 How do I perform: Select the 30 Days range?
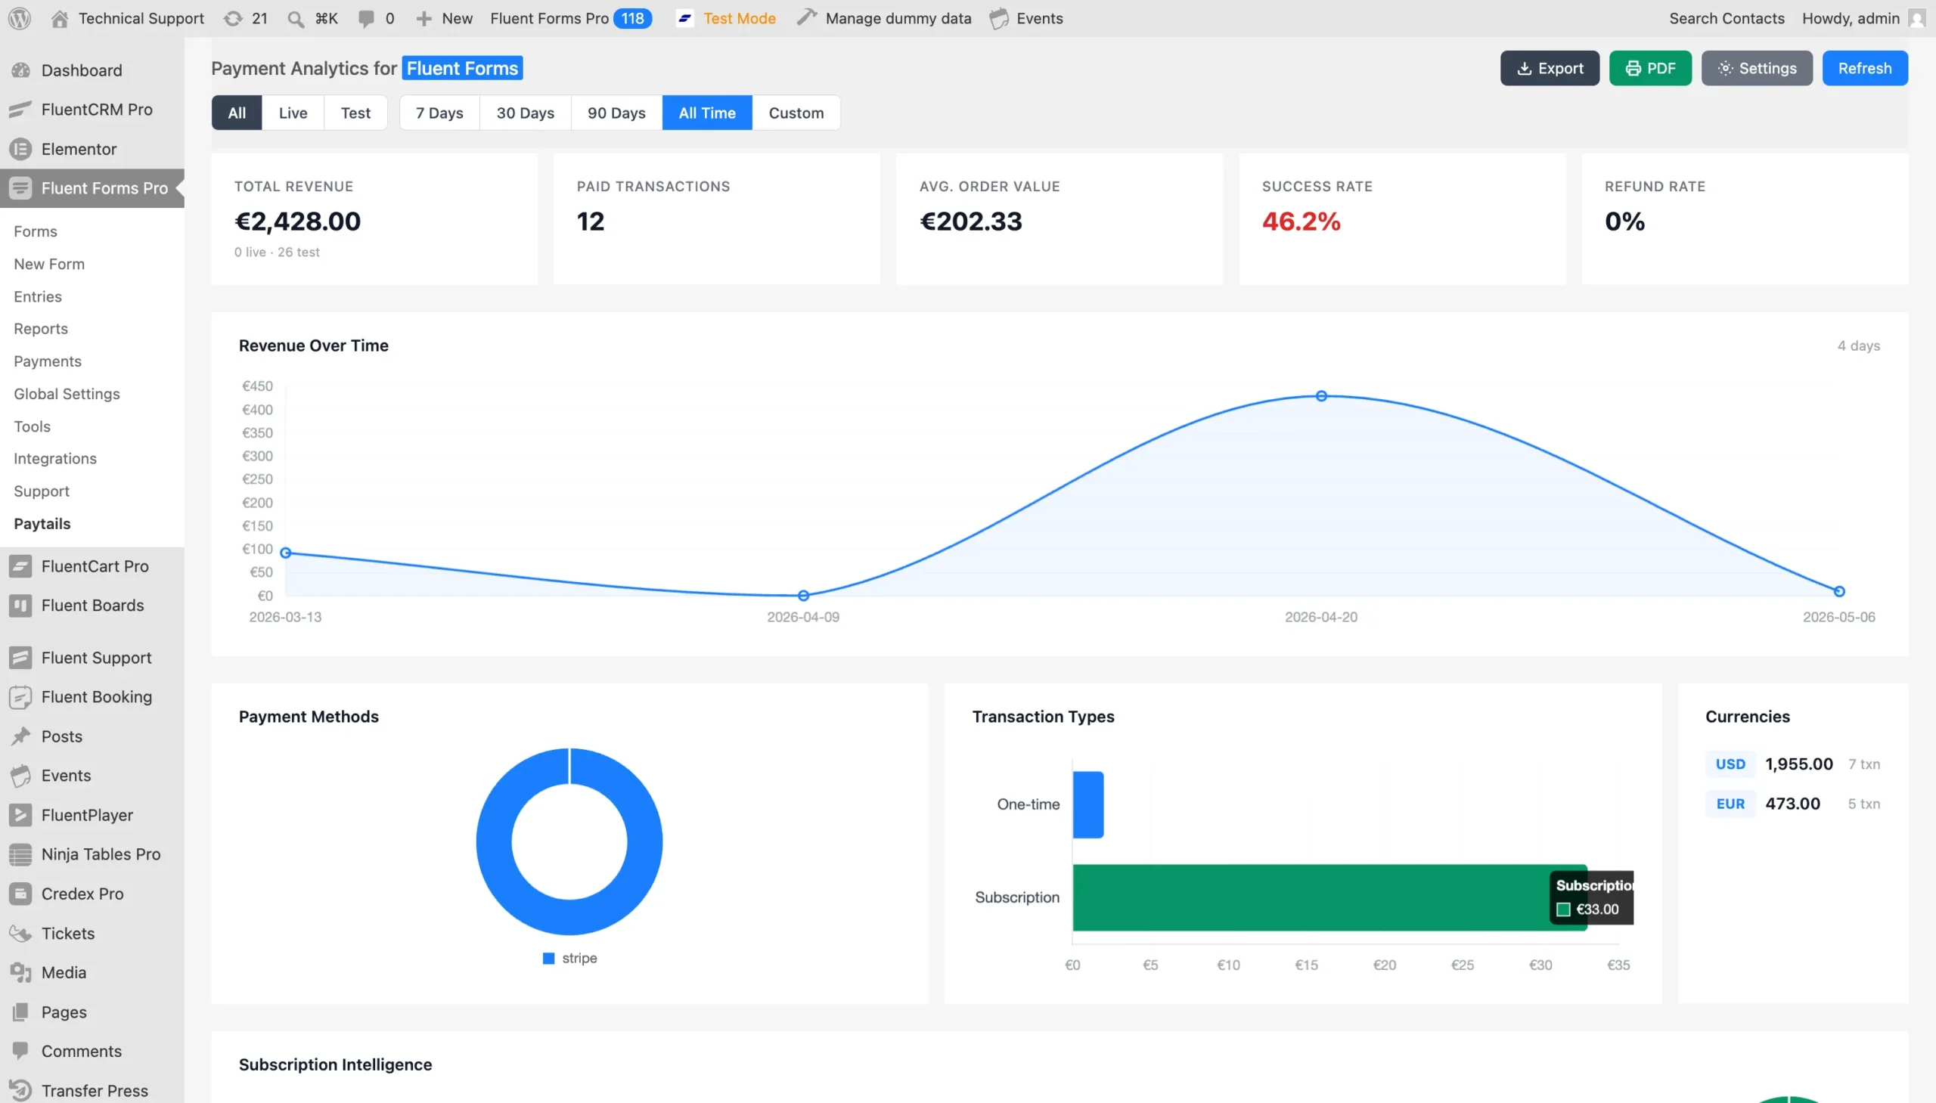pos(525,113)
